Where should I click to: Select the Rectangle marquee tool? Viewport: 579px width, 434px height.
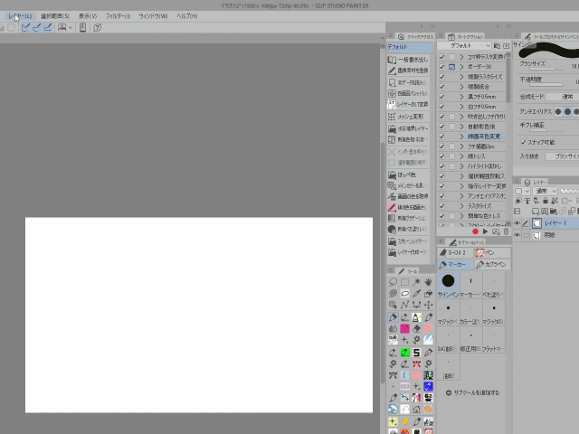pos(404,282)
